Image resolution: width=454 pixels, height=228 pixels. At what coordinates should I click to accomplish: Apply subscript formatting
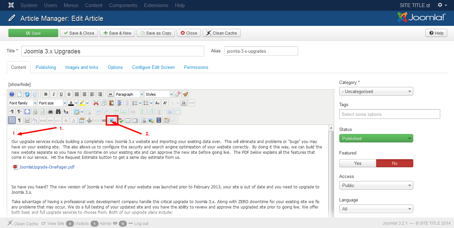[157, 103]
